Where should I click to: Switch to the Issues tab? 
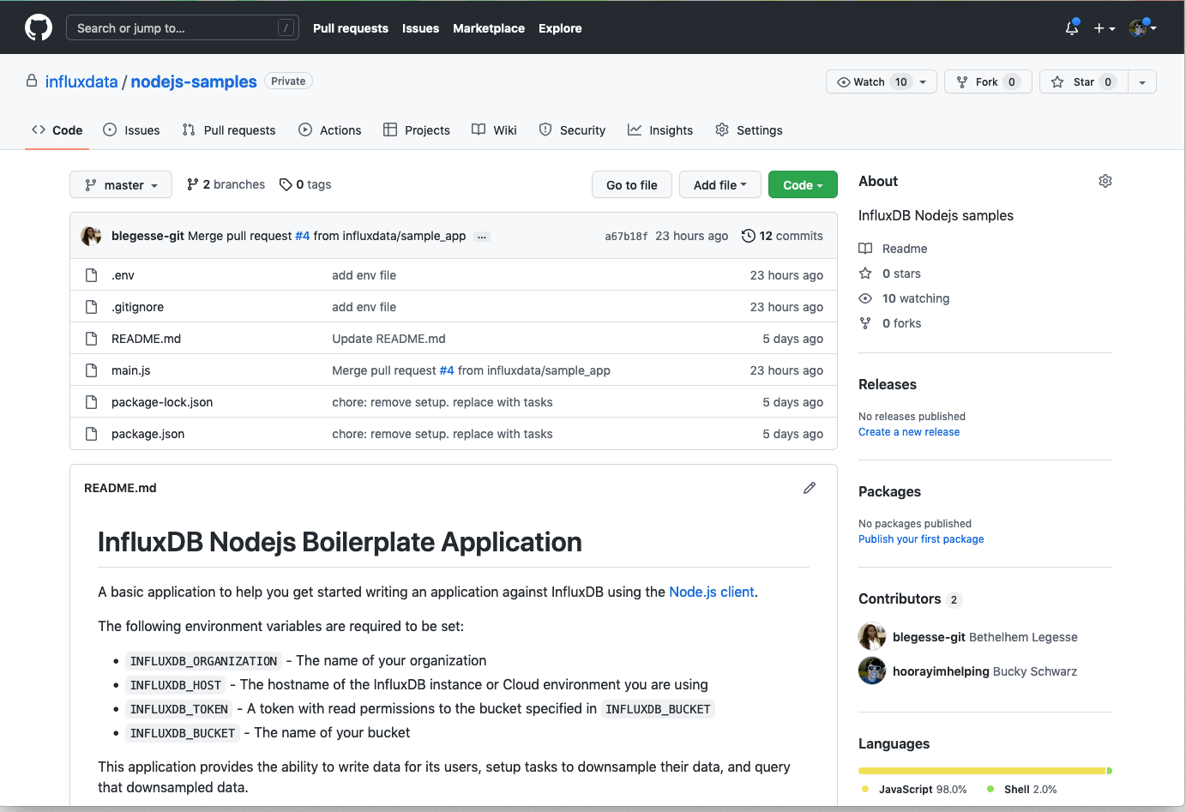(x=131, y=130)
